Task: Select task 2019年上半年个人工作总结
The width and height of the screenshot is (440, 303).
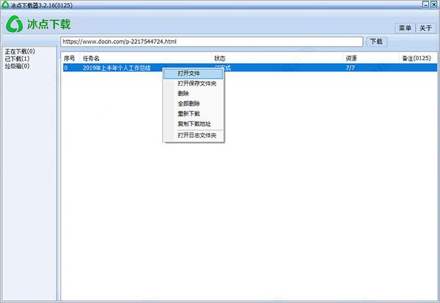Action: coord(117,67)
